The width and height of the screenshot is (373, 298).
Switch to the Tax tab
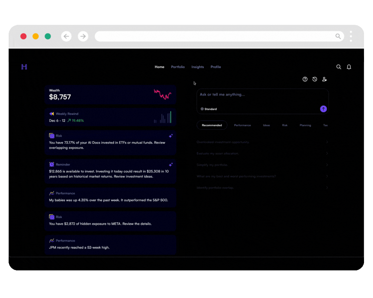point(325,125)
